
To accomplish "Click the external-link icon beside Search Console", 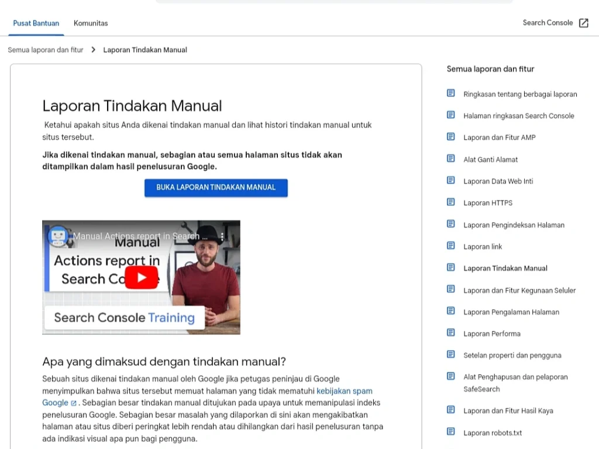I will click(x=583, y=23).
